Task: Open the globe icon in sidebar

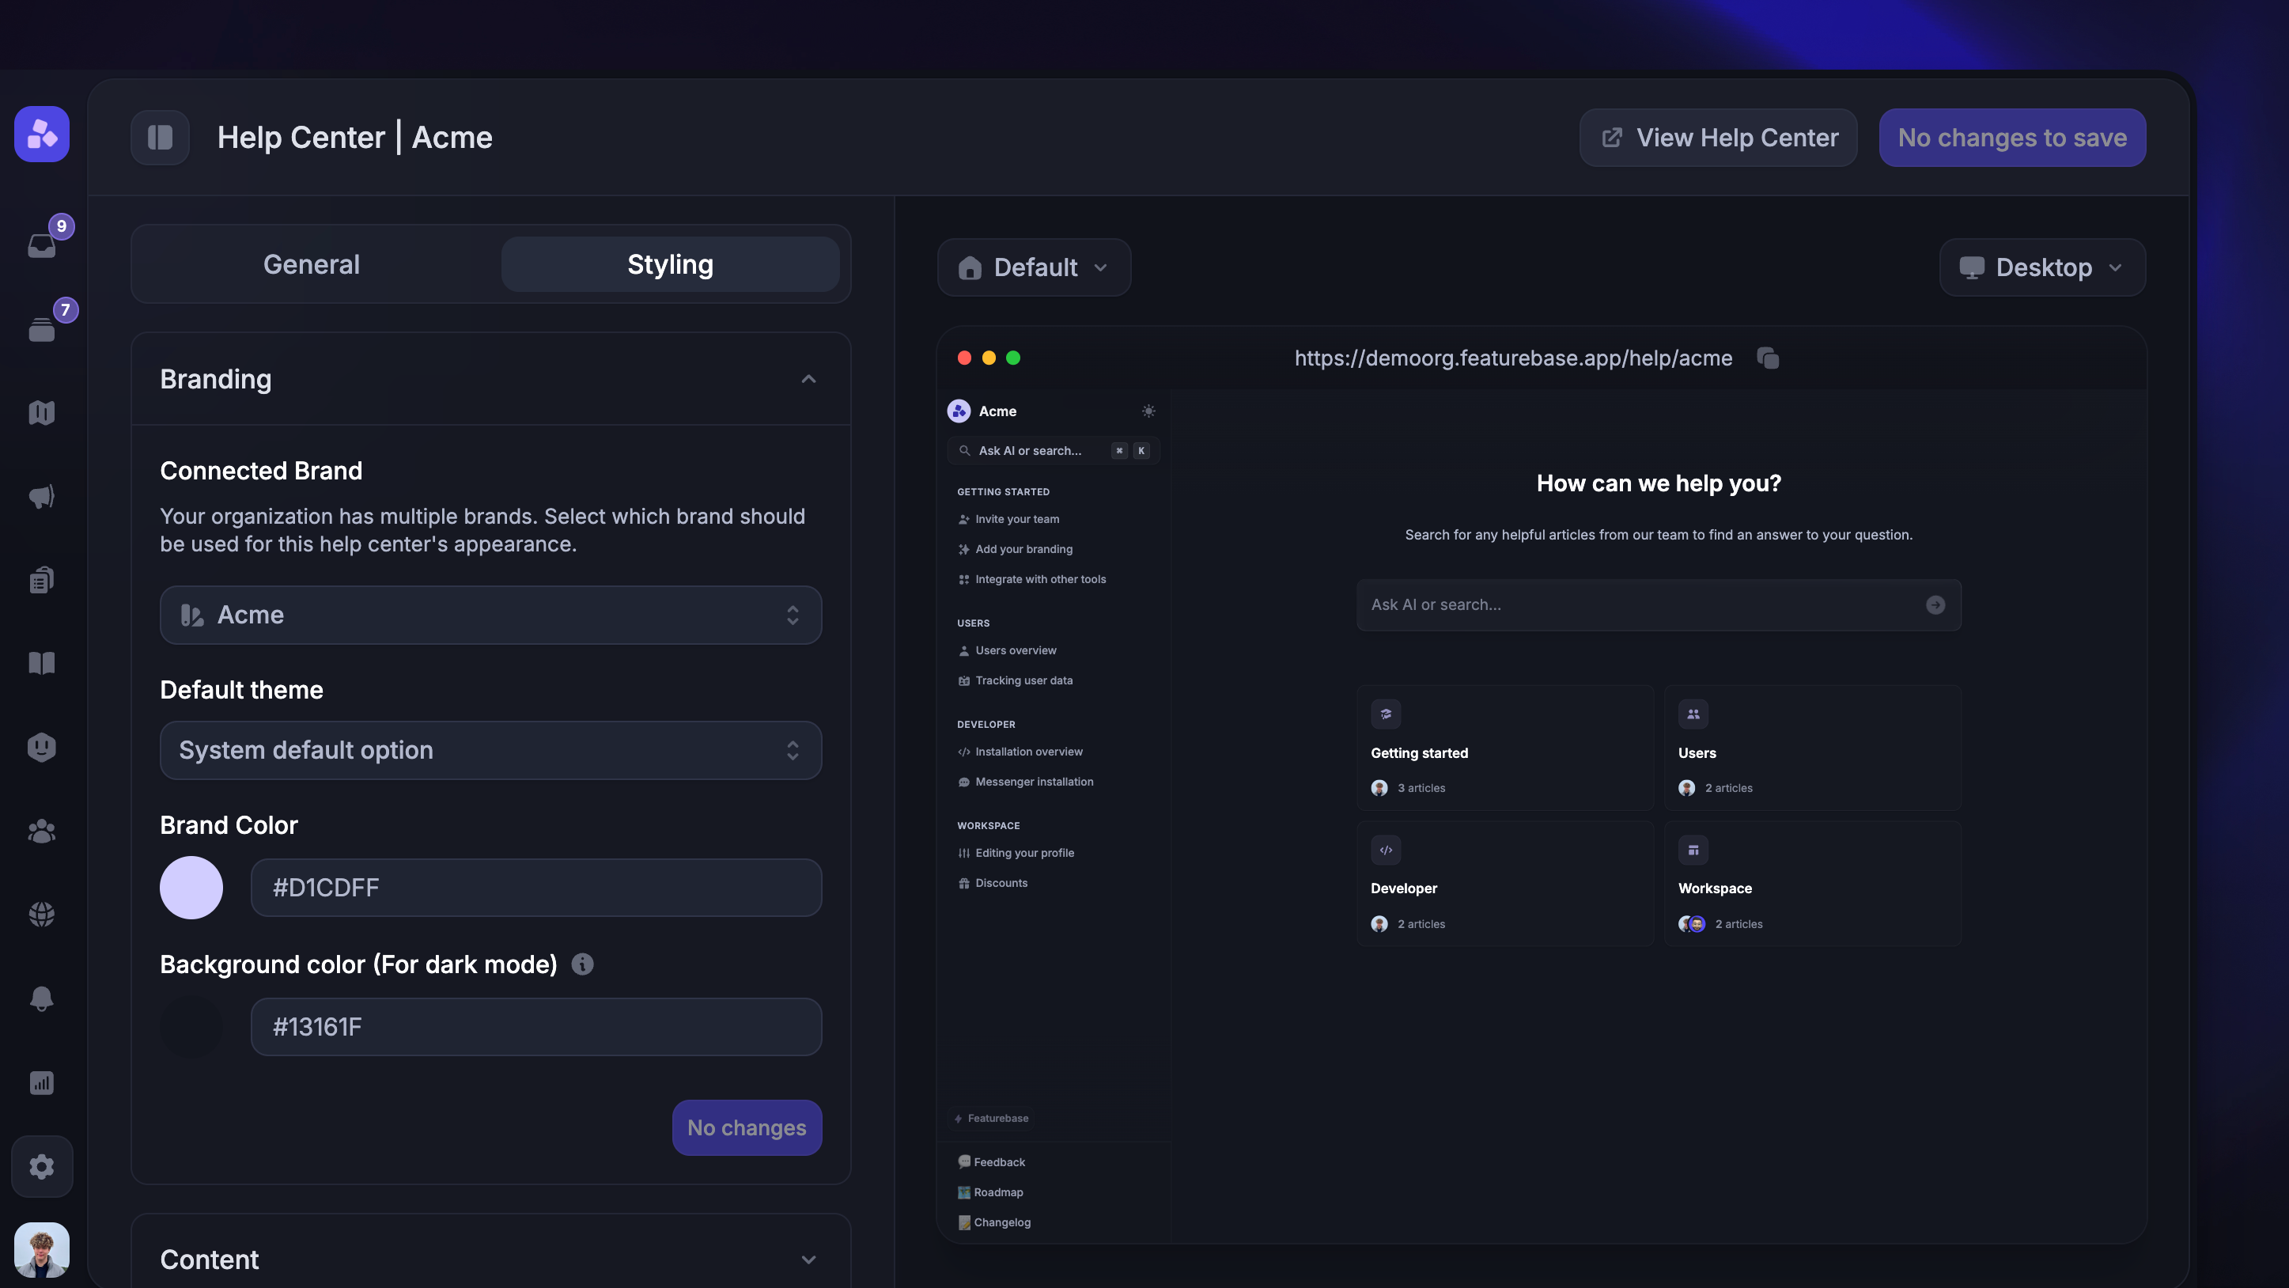Action: click(x=42, y=915)
